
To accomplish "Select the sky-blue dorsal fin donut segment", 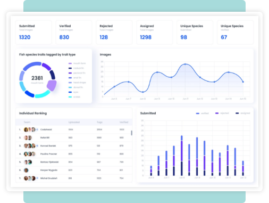I will coord(22,86).
